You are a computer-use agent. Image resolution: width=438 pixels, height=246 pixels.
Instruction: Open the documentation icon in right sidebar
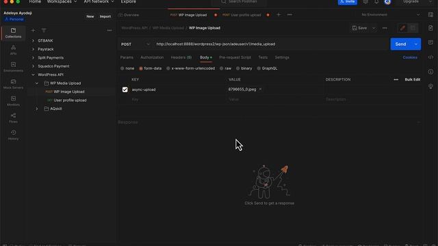[430, 28]
